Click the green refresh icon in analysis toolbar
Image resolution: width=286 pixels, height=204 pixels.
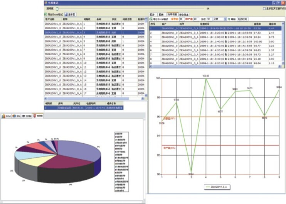229,19
